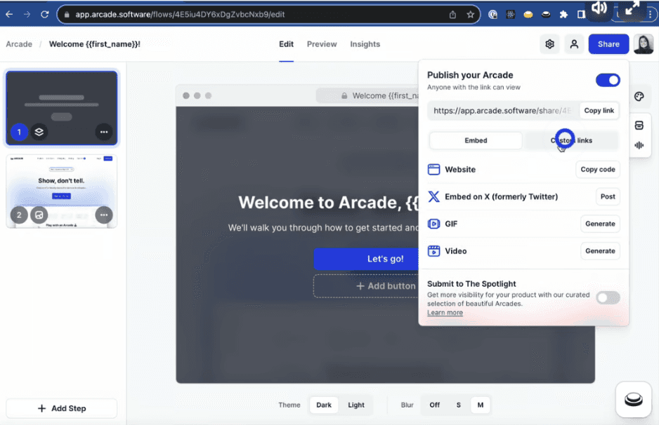659x425 pixels.
Task: Bookmark page with star icon
Action: coord(470,15)
